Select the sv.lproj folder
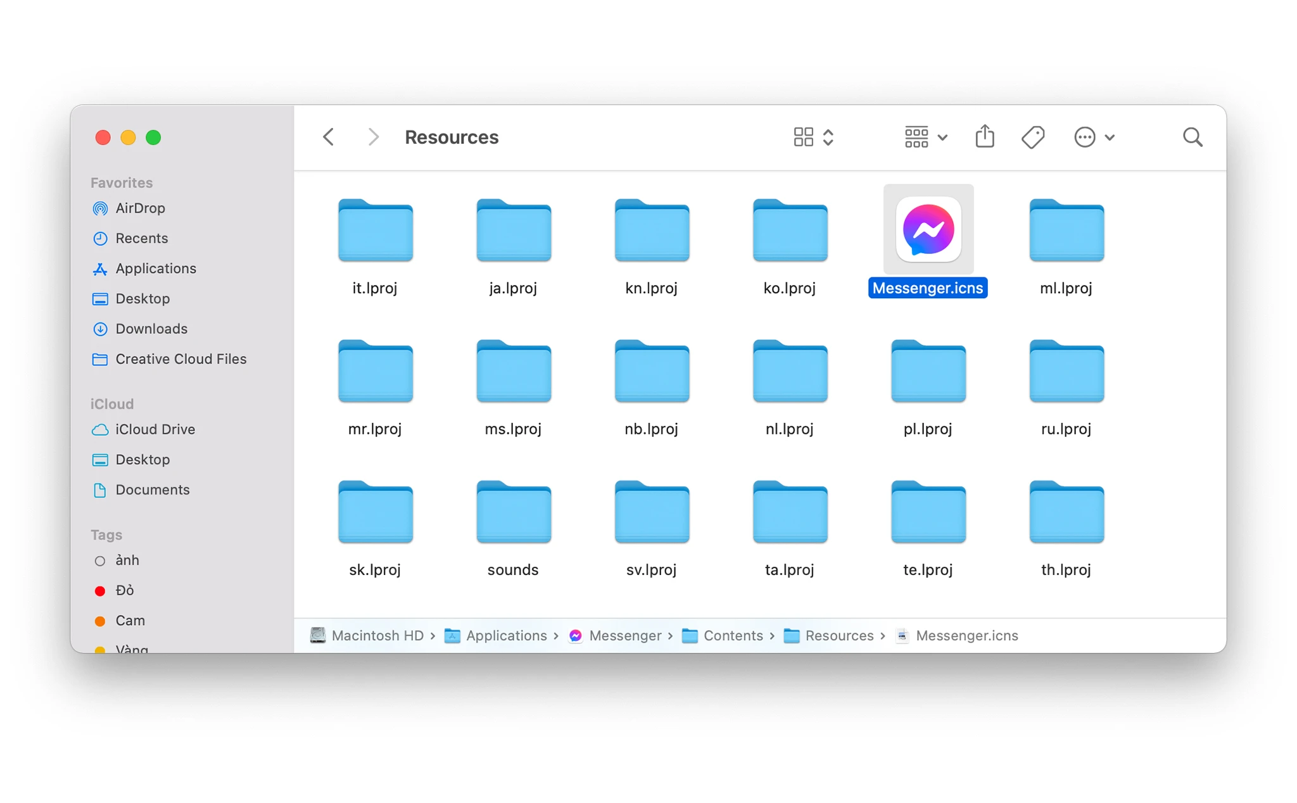 point(652,512)
